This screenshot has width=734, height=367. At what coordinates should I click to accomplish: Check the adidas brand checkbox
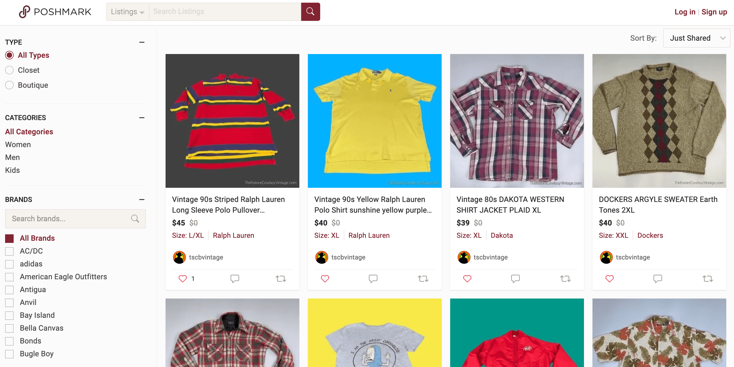tap(9, 264)
